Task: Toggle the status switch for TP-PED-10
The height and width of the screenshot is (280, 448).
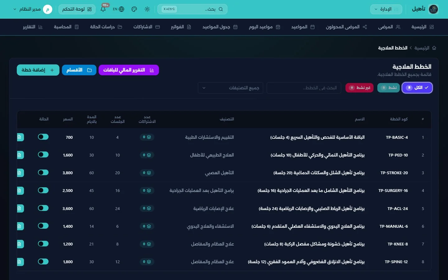Action: (43, 155)
